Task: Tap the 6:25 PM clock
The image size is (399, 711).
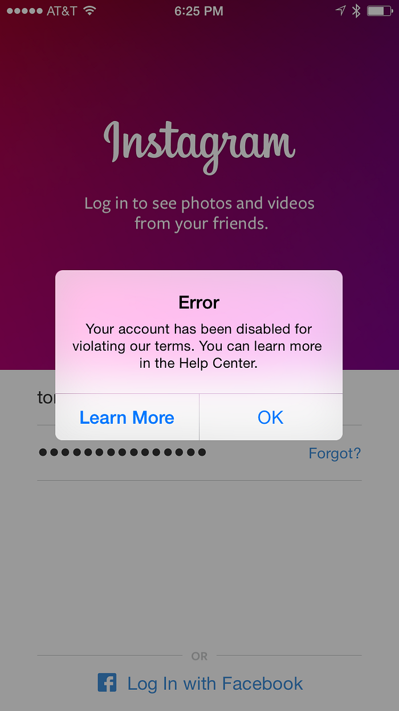Action: (x=199, y=11)
